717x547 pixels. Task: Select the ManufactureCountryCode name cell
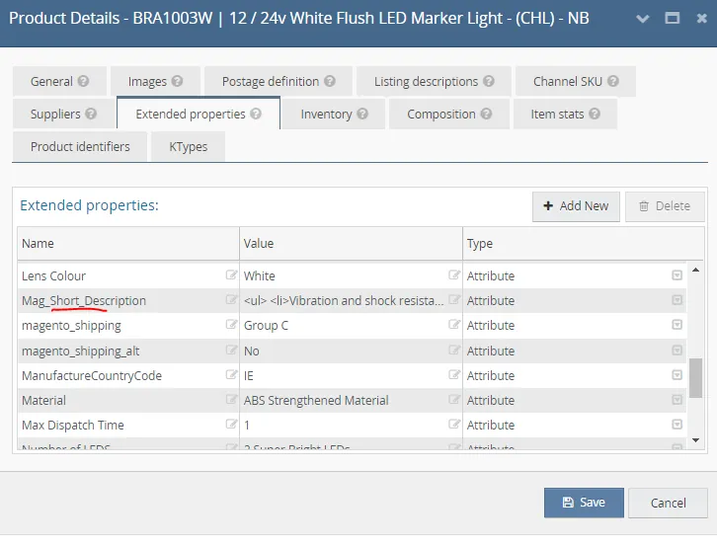128,375
